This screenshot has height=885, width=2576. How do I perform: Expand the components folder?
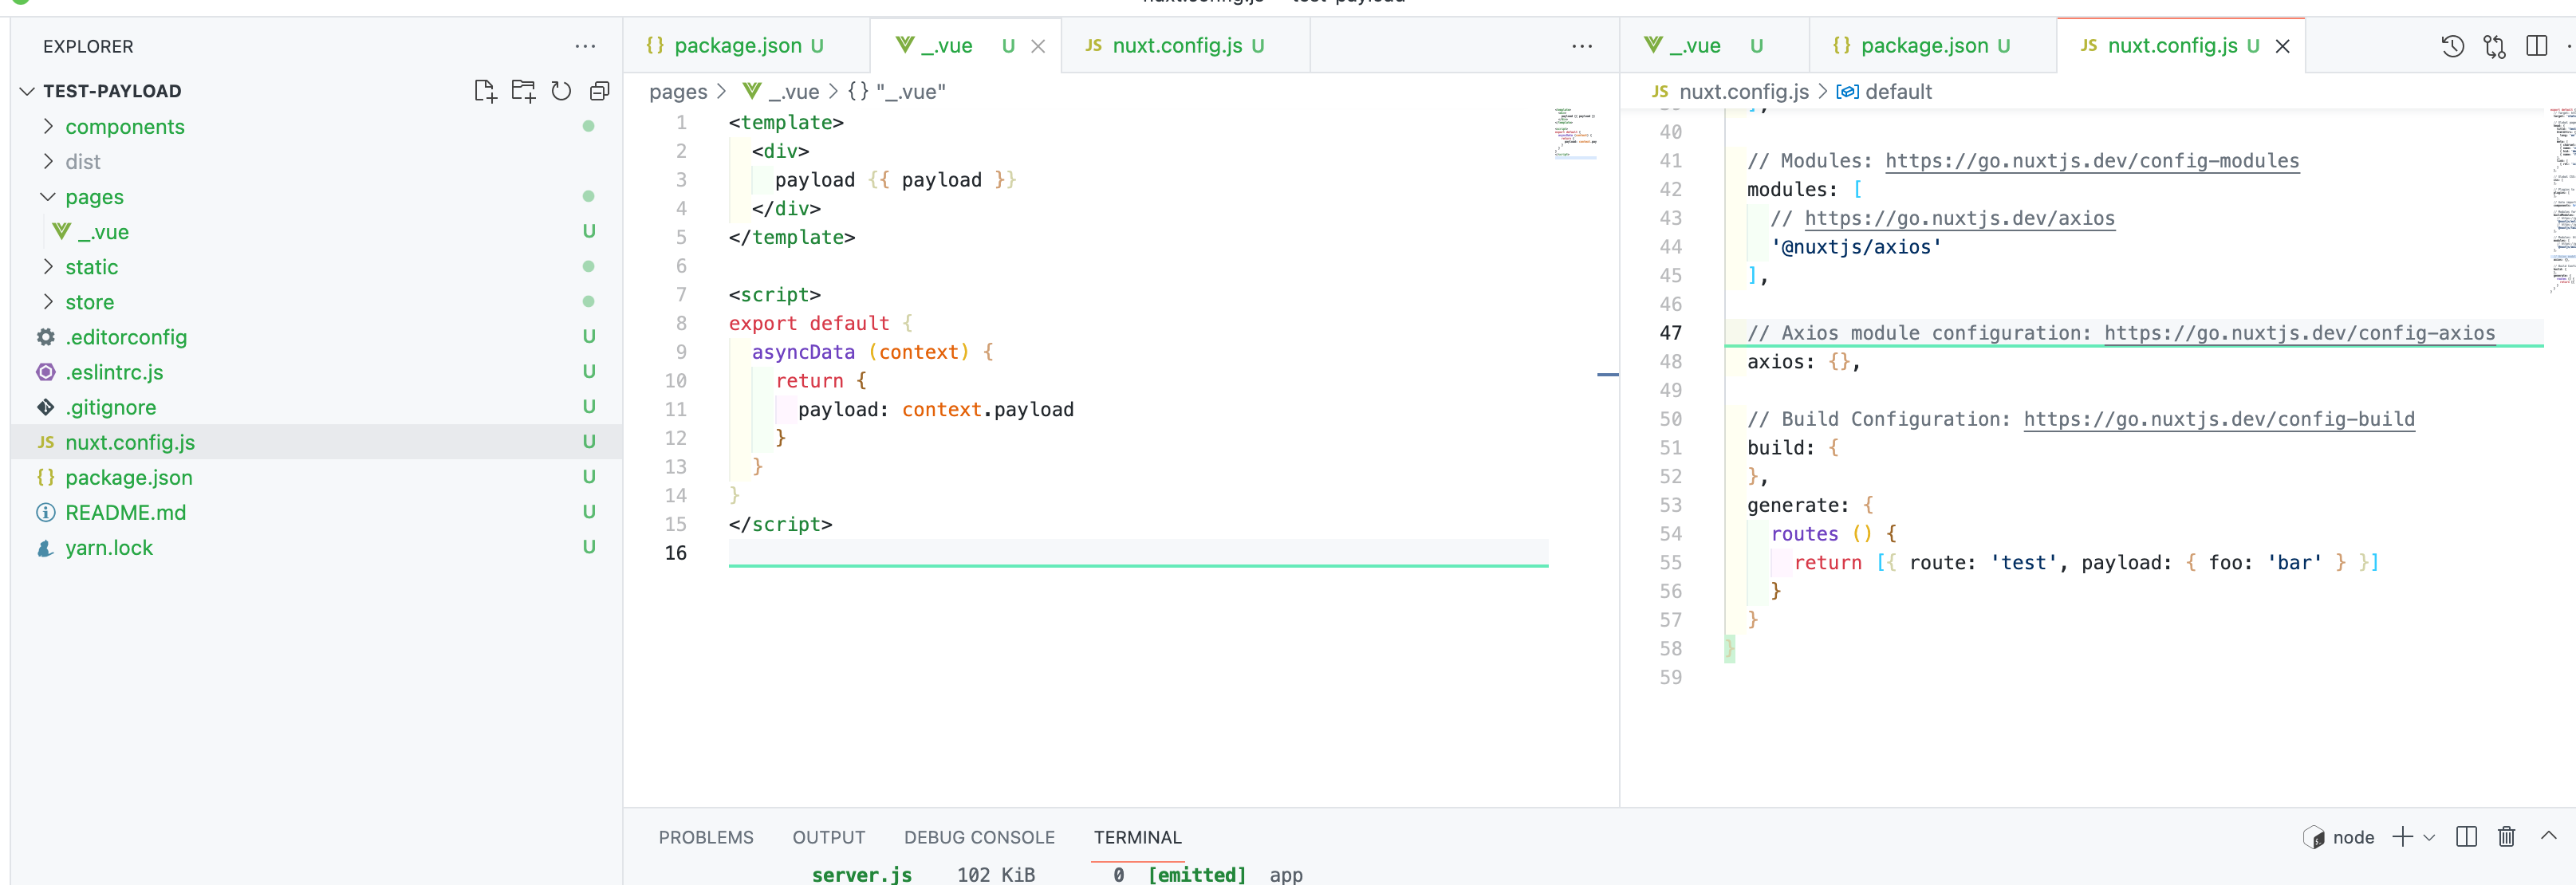click(124, 127)
